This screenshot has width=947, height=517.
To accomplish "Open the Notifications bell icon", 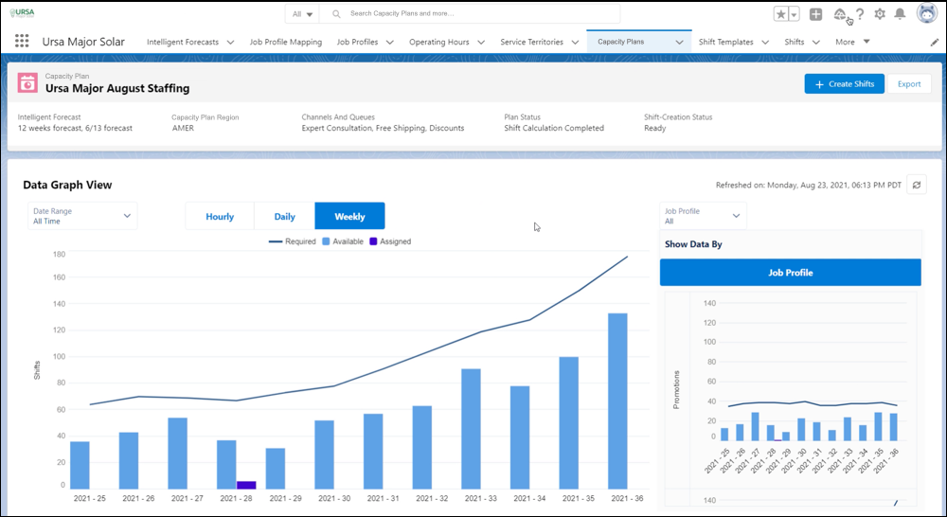I will [900, 14].
